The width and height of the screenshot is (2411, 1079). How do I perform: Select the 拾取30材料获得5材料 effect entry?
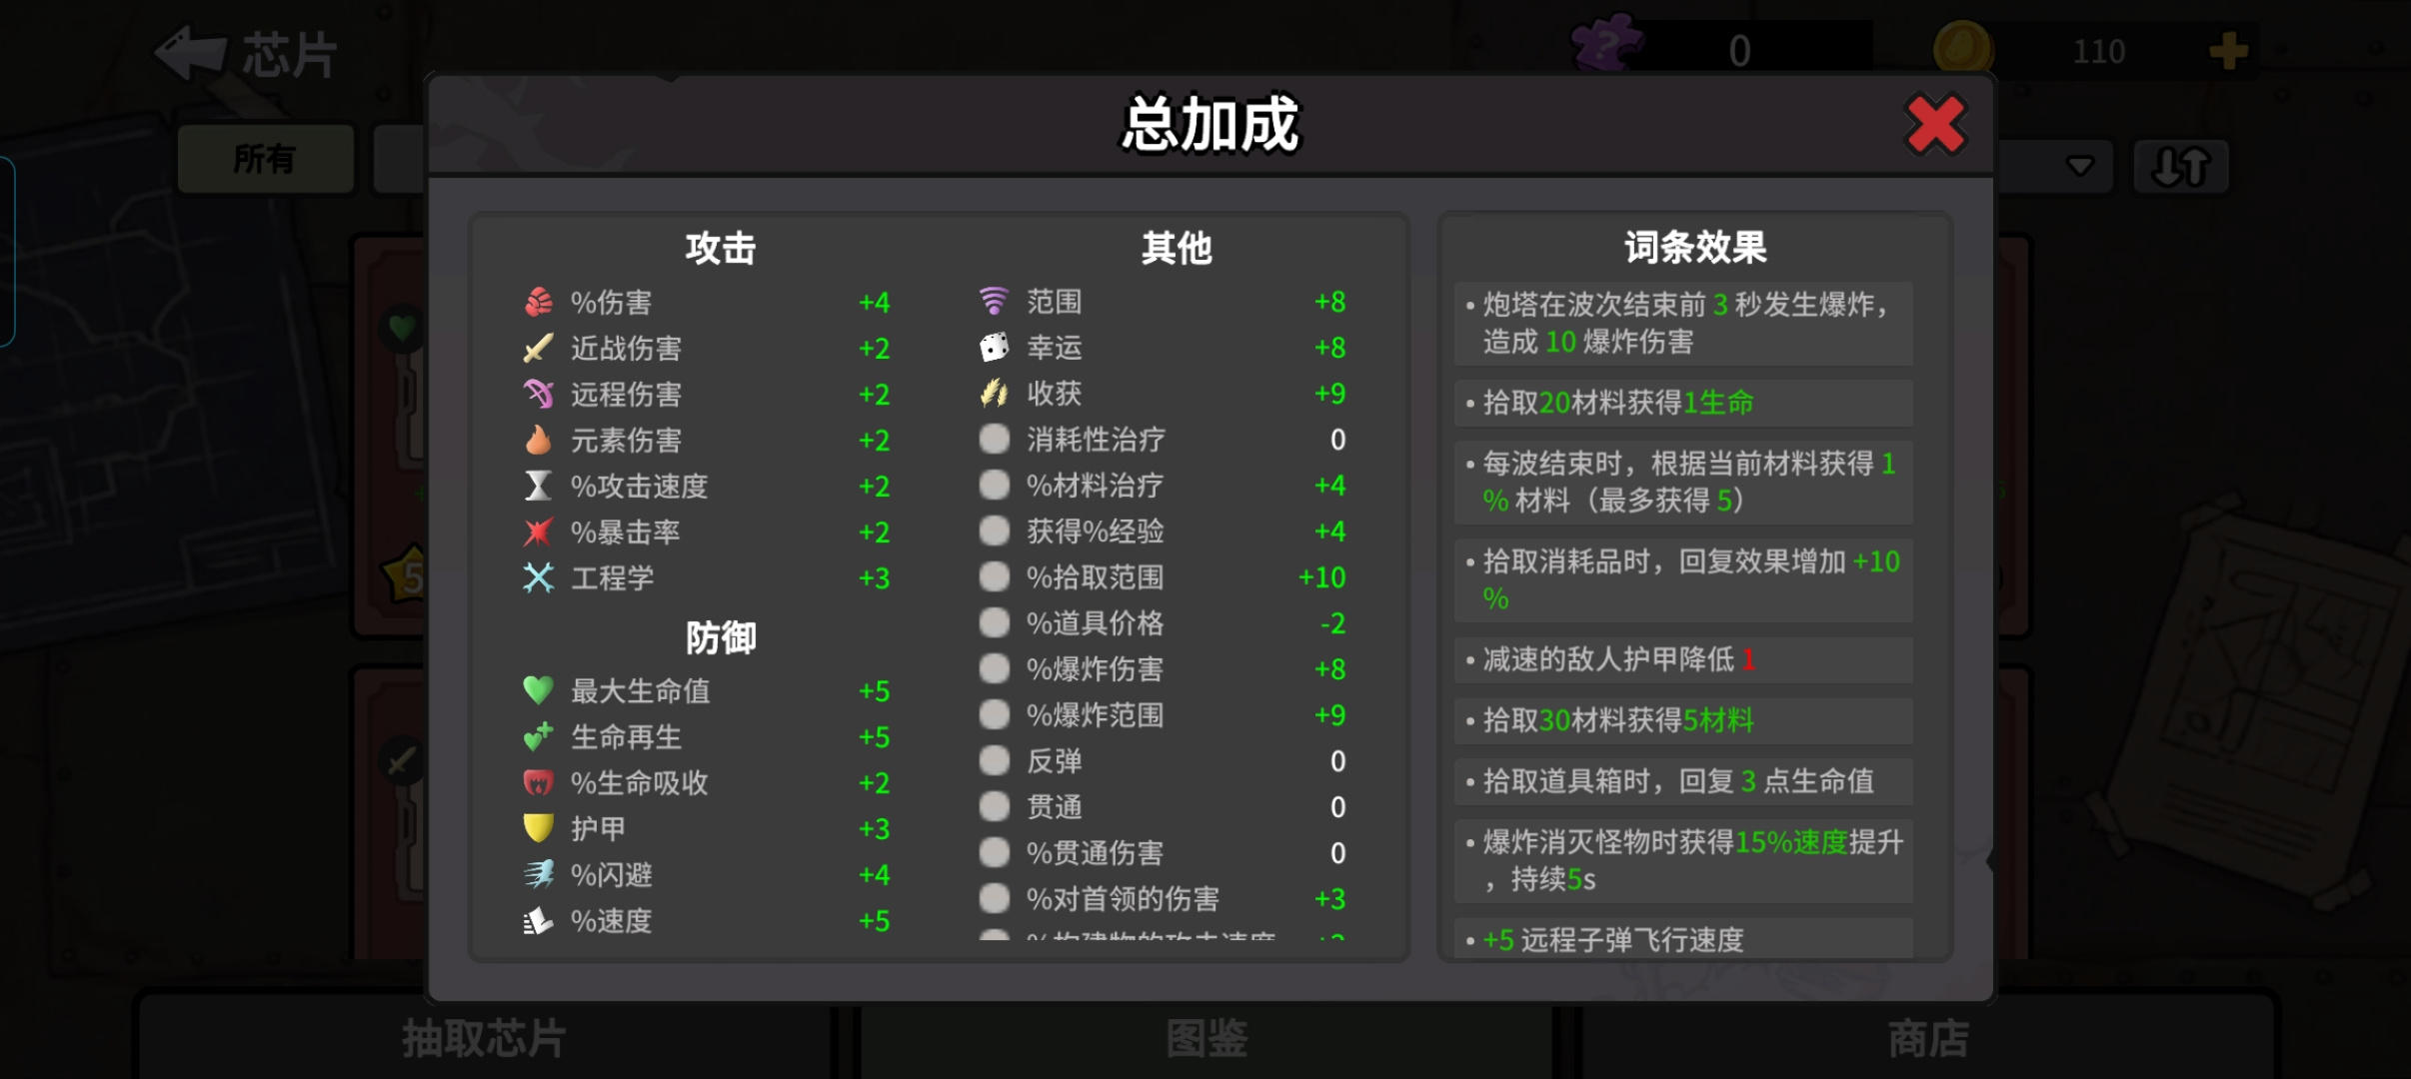(1683, 720)
